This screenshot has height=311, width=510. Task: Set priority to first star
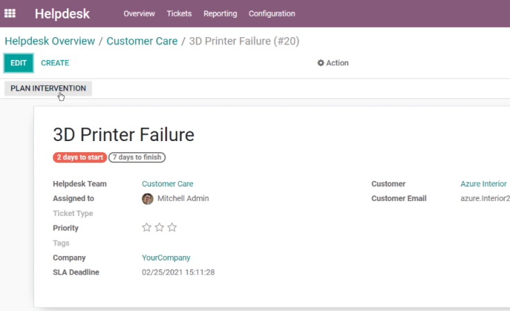tap(147, 227)
